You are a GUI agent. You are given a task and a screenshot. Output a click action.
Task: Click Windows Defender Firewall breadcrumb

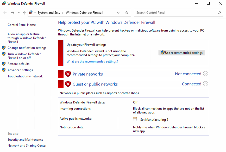pyautogui.click(x=84, y=13)
